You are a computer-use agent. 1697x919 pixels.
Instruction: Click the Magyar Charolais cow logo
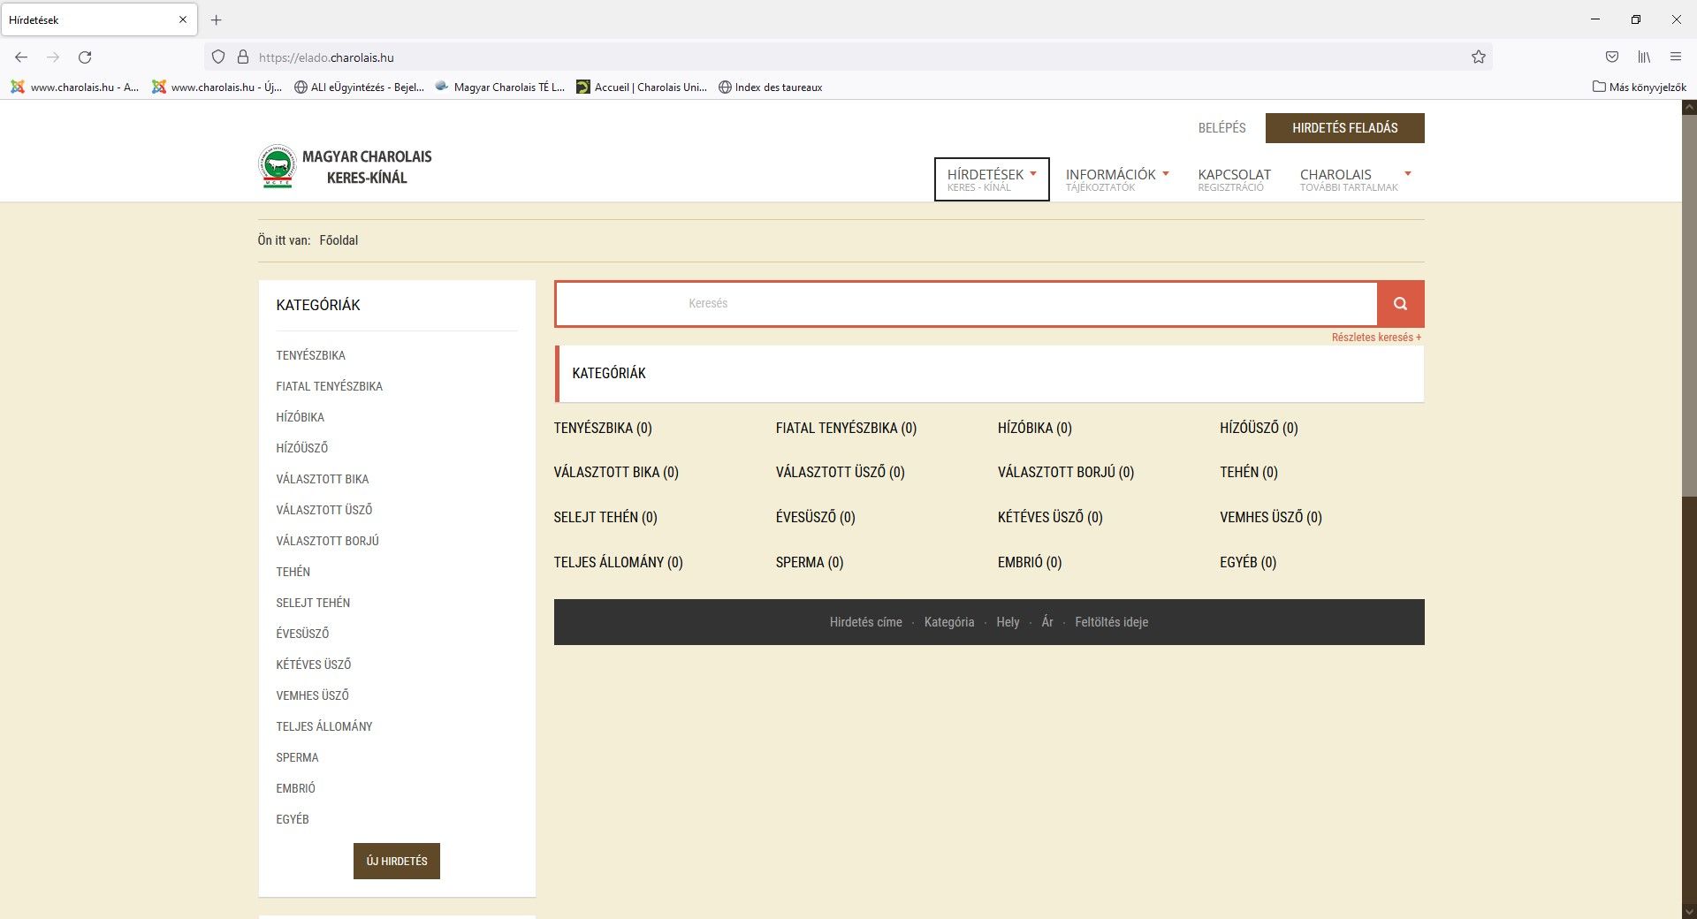277,166
